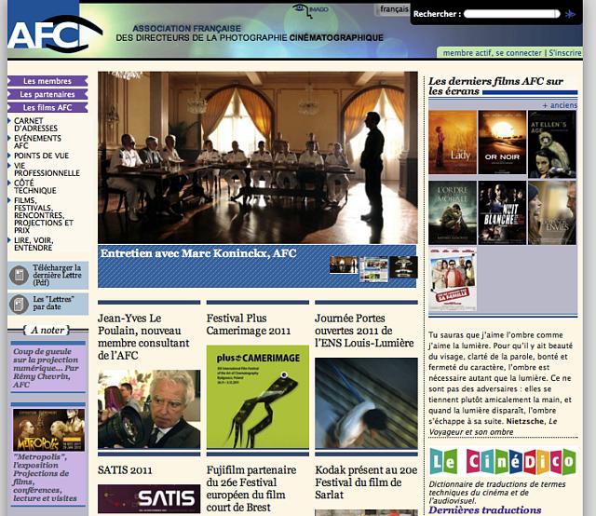
Task: Click membre actif, se connecter link
Action: click(492, 53)
